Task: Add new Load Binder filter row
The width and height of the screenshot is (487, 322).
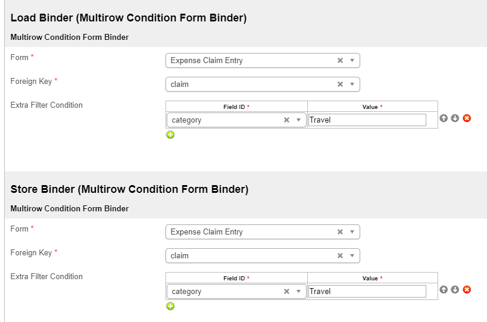Action: point(170,135)
